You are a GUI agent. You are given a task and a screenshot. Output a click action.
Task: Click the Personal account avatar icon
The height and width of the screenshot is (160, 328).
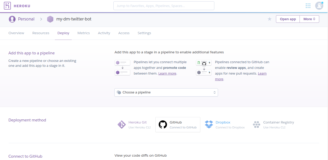[12, 19]
